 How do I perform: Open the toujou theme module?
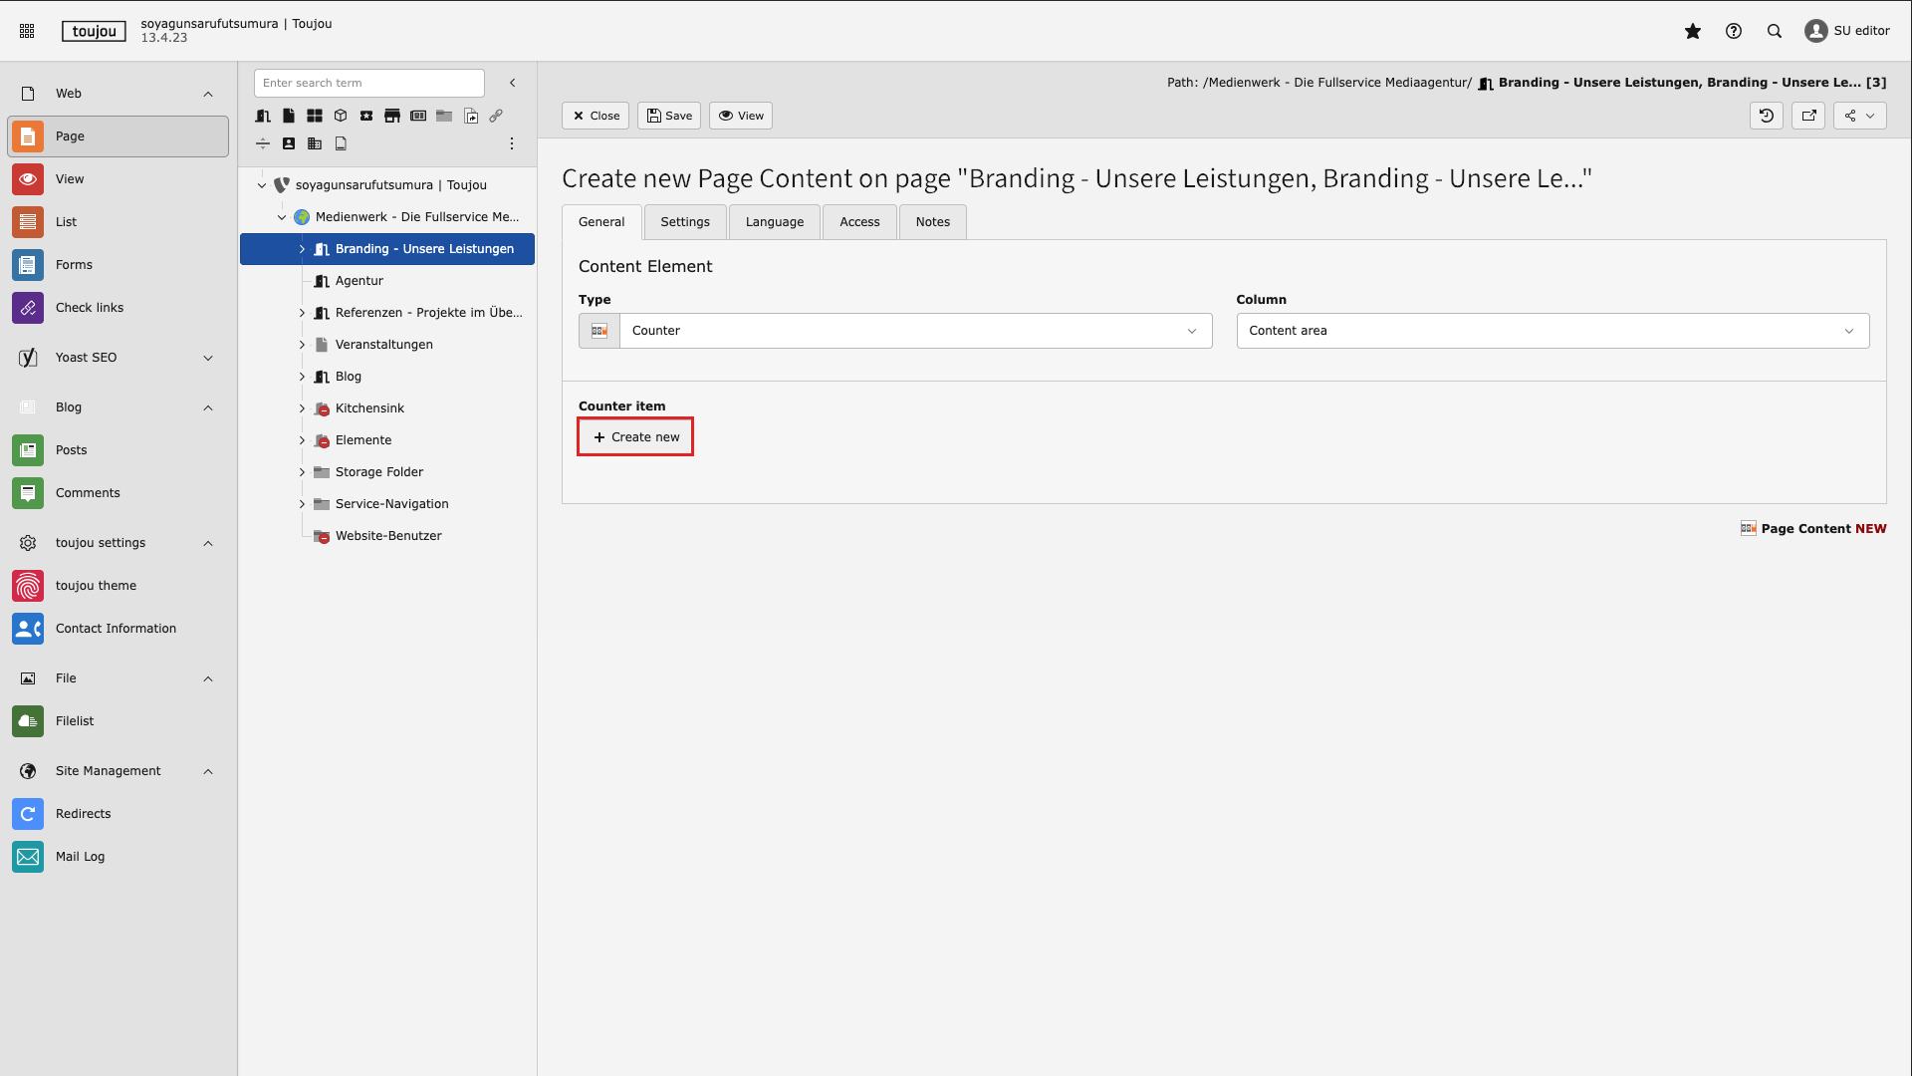[x=96, y=585]
